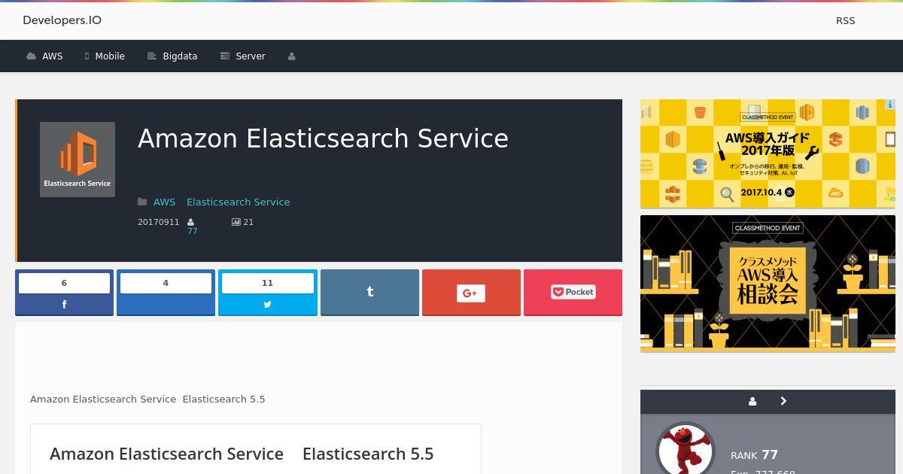Click the right chevron in author panel

coord(783,402)
